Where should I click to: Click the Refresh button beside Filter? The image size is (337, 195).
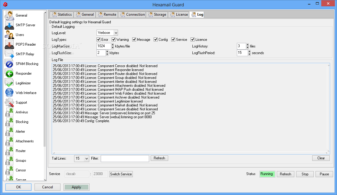[x=159, y=158]
